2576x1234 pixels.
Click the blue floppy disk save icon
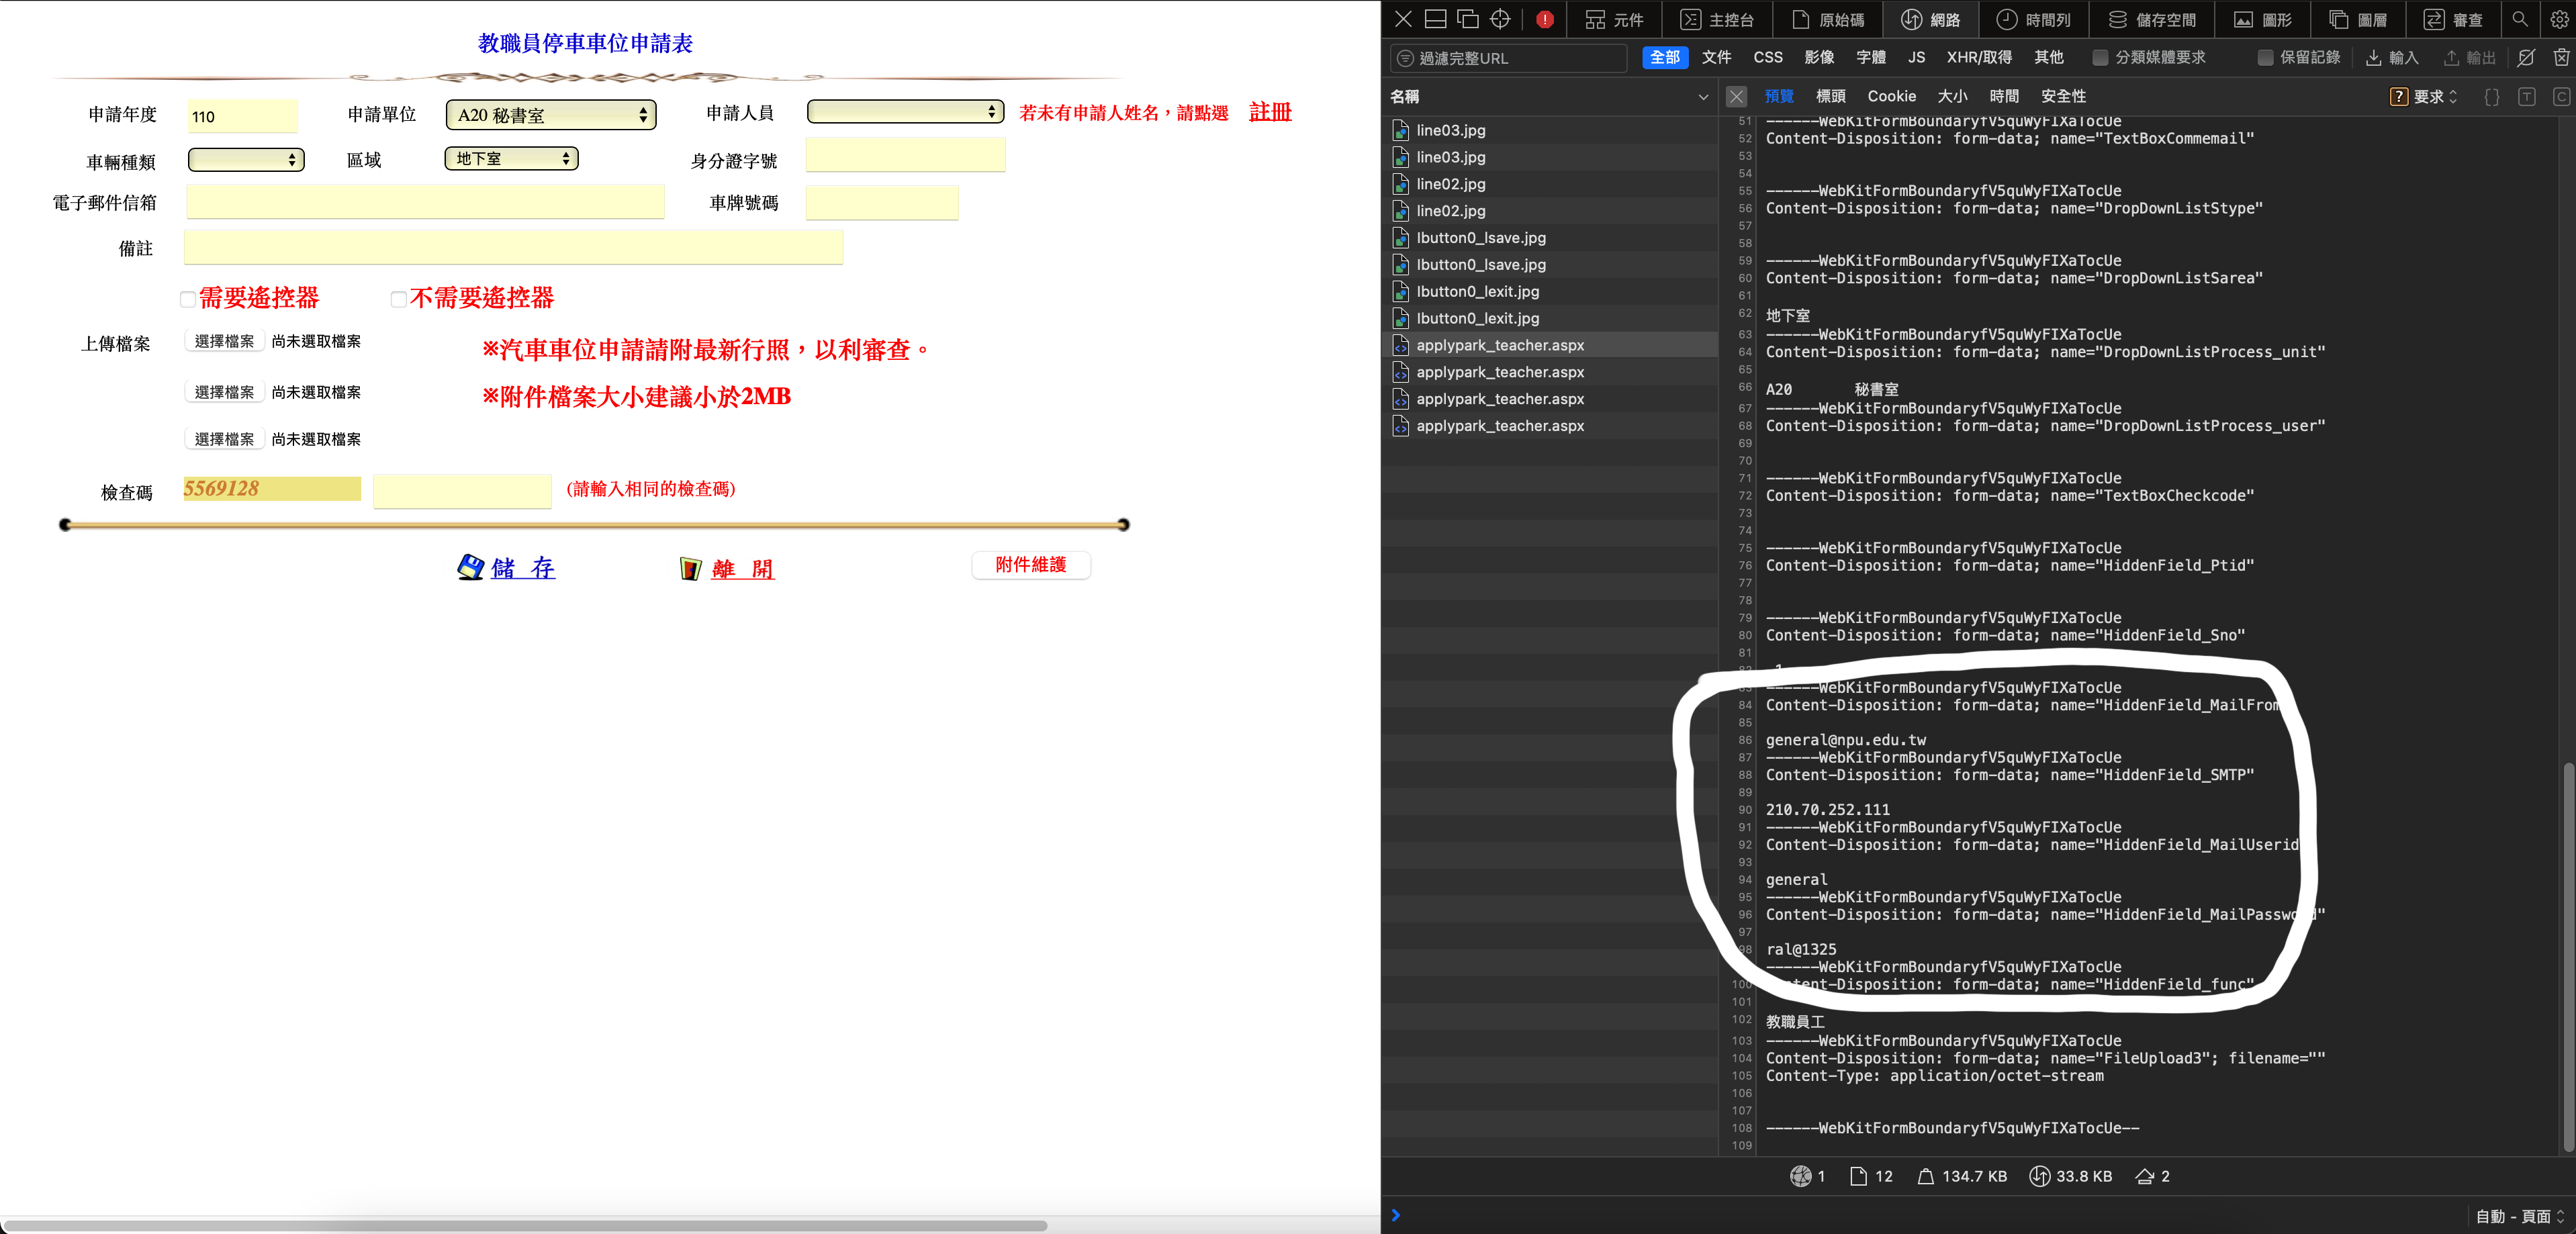(x=470, y=567)
